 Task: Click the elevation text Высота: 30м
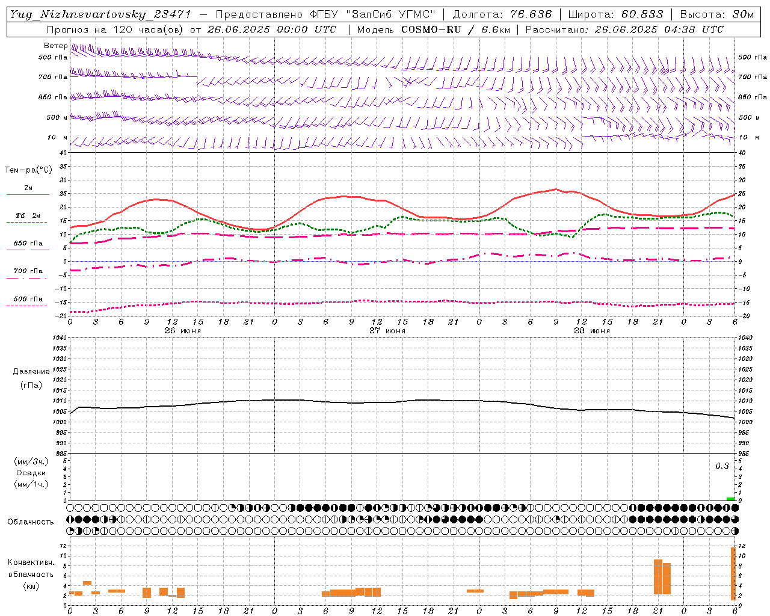click(x=717, y=14)
